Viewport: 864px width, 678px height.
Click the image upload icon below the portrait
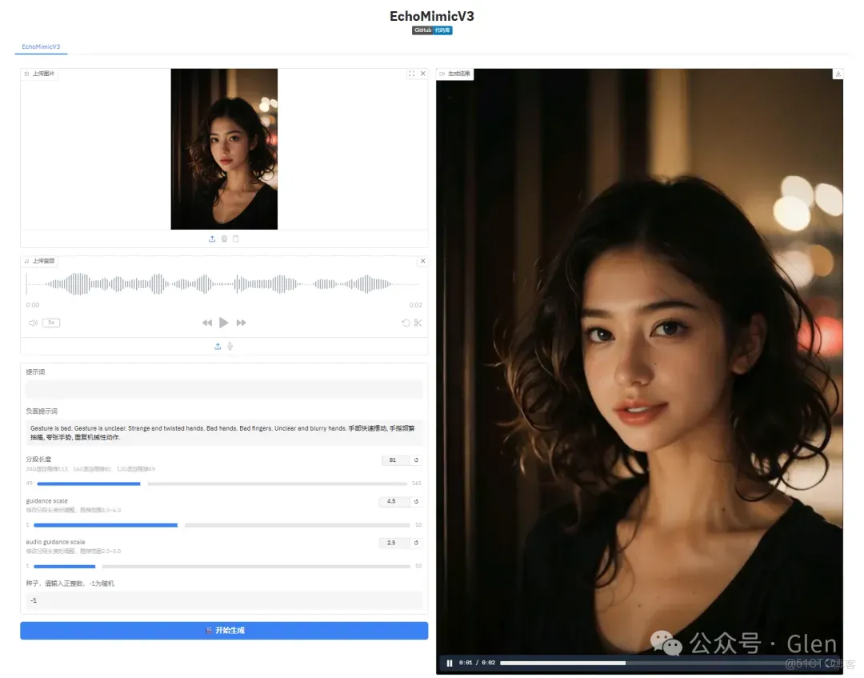[212, 239]
